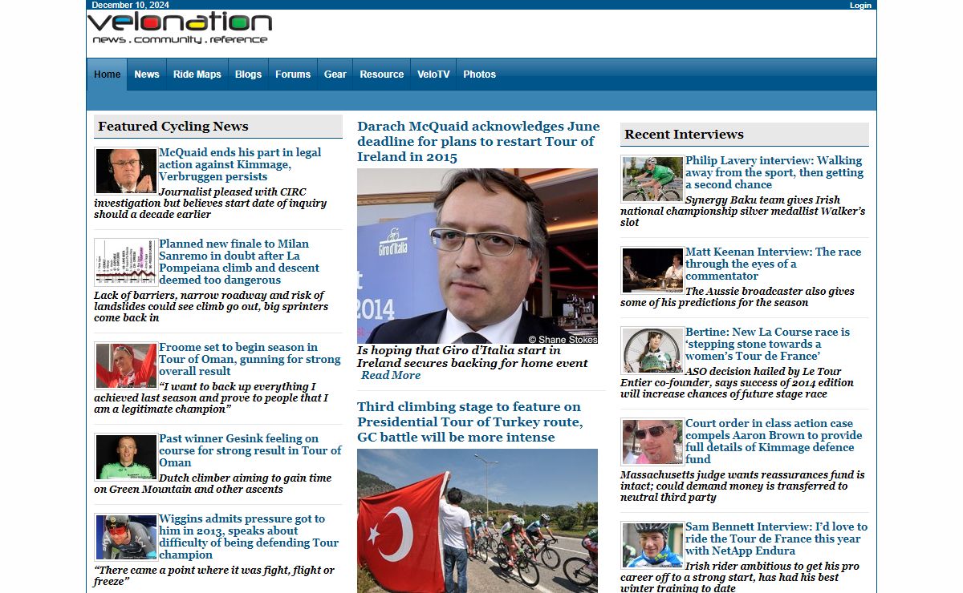Image resolution: width=963 pixels, height=593 pixels.
Task: Click the Aaron Brown sunglasses thumbnail
Action: tap(652, 442)
